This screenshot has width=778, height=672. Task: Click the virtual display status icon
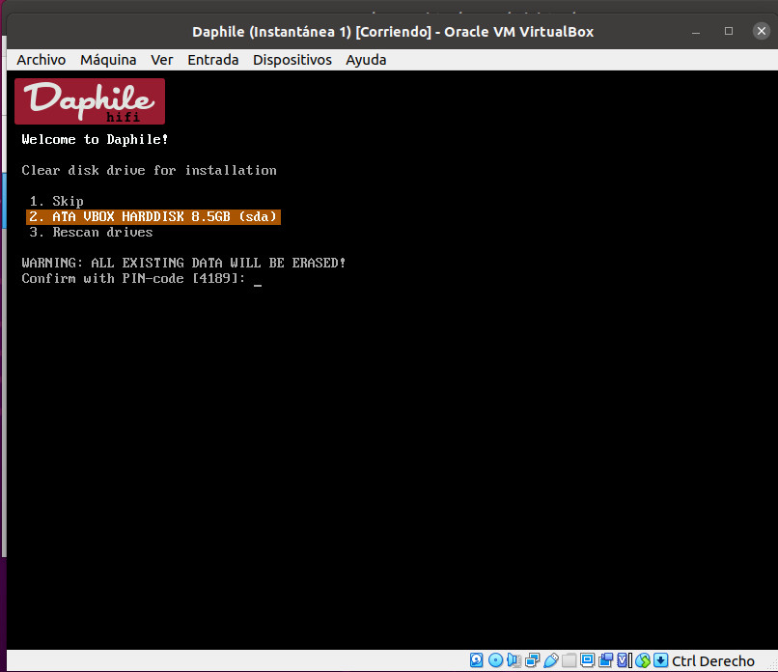[x=588, y=660]
